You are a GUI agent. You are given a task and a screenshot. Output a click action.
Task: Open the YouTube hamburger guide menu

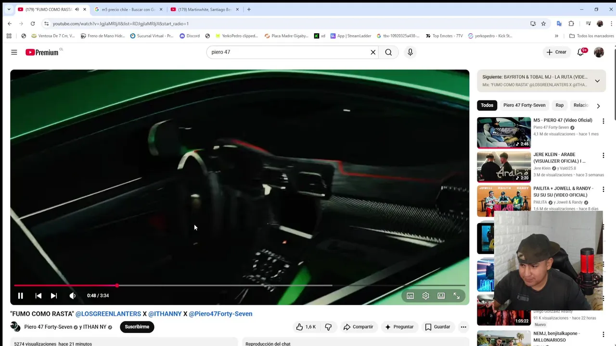[x=14, y=52]
